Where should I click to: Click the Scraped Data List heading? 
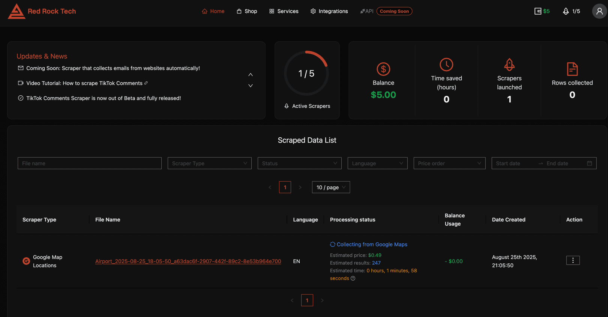(307, 140)
